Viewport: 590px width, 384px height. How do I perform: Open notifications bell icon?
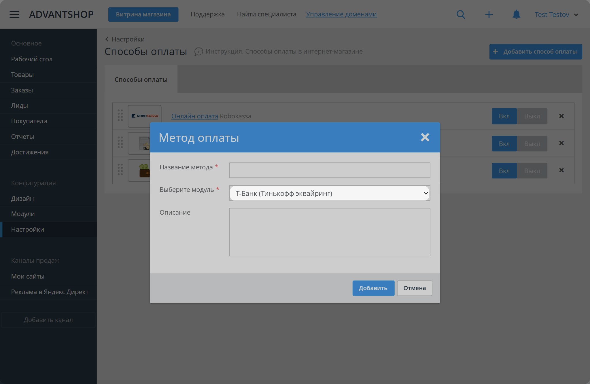tap(516, 14)
